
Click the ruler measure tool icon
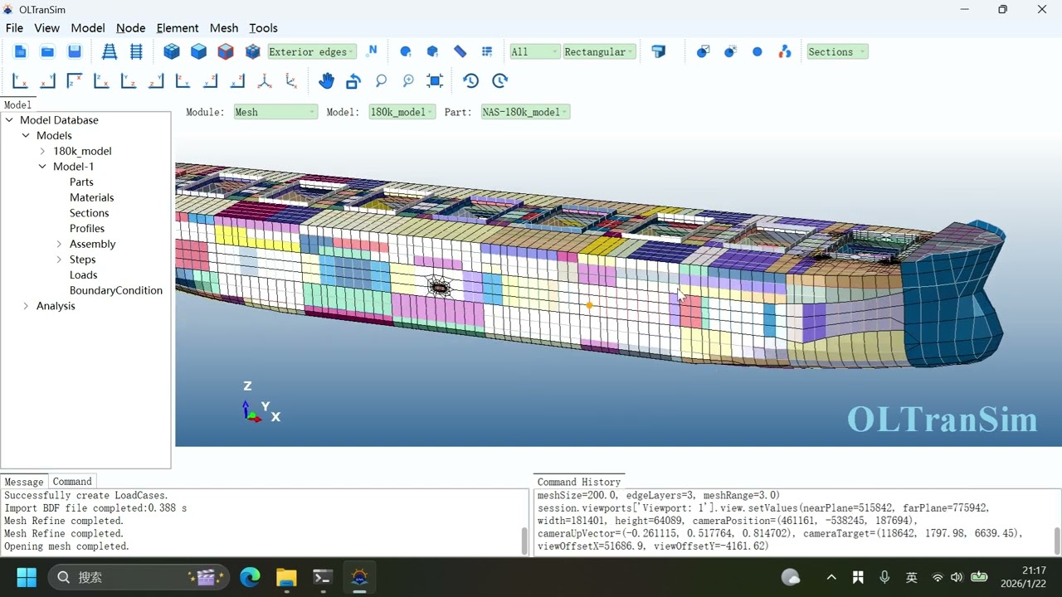pyautogui.click(x=460, y=51)
